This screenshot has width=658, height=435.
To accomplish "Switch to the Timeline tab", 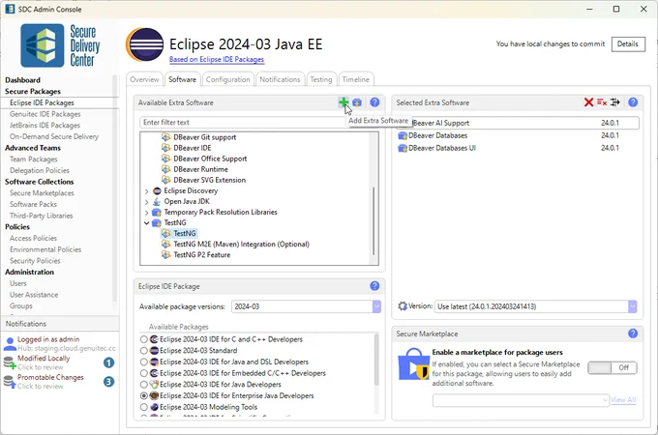I will pyautogui.click(x=356, y=79).
